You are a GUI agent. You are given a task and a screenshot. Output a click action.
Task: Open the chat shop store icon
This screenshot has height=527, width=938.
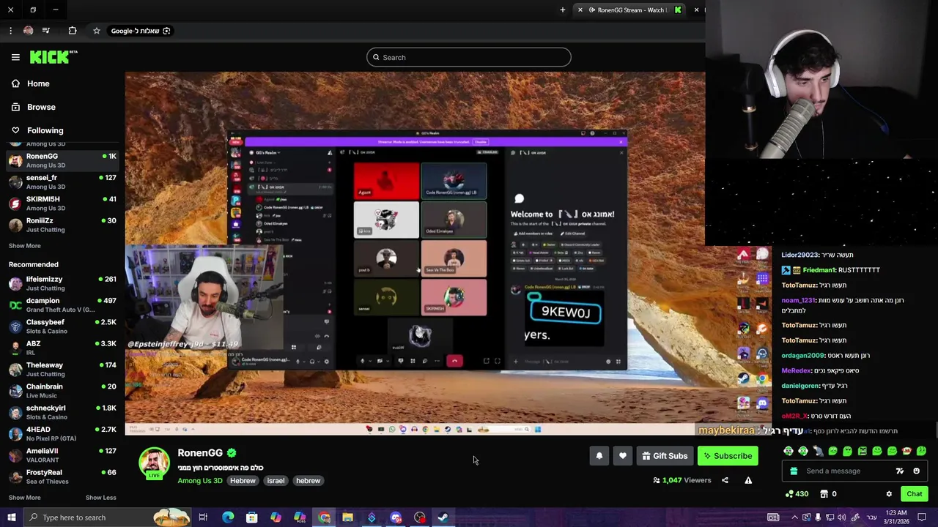coord(824,494)
